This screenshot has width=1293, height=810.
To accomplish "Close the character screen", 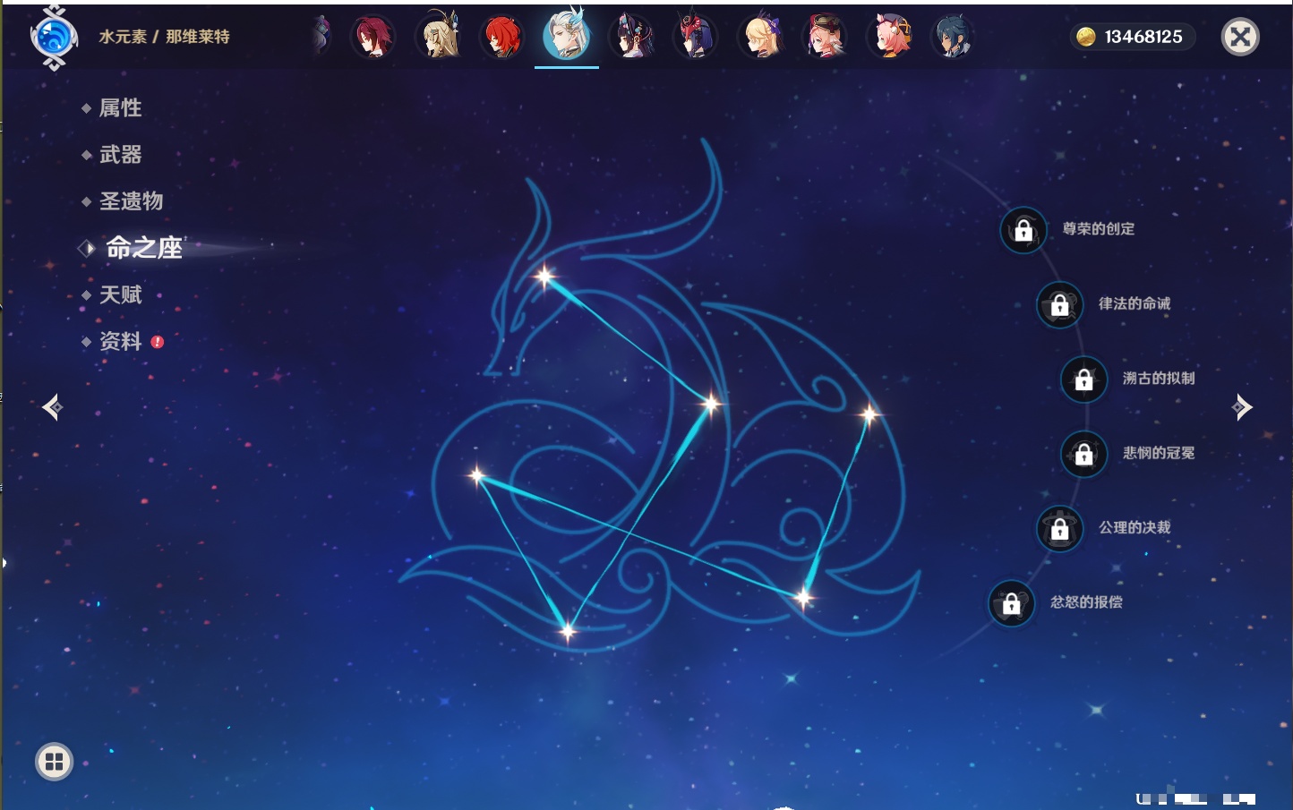I will click(1241, 37).
